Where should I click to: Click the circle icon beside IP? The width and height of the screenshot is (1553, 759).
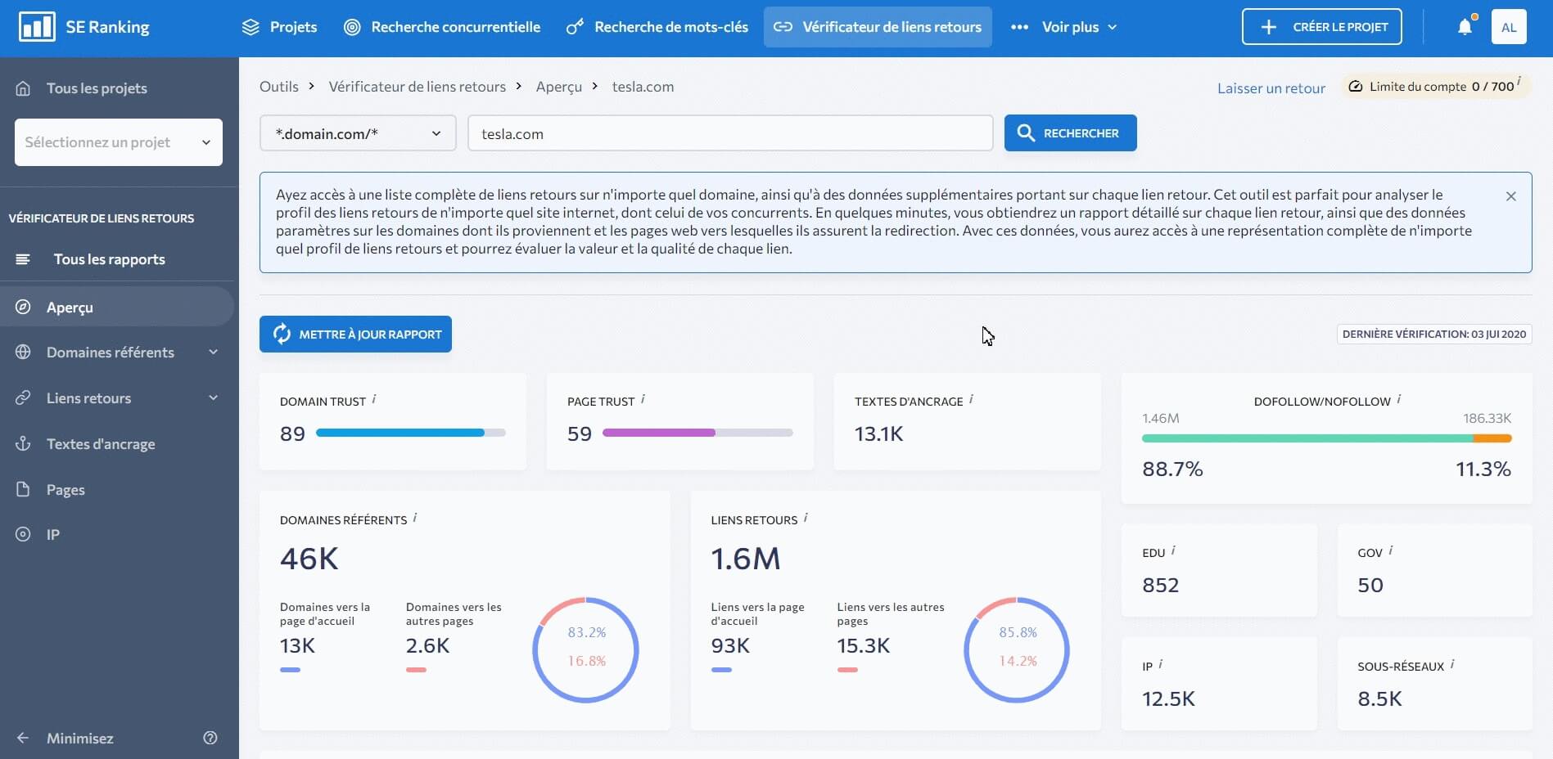coord(23,534)
